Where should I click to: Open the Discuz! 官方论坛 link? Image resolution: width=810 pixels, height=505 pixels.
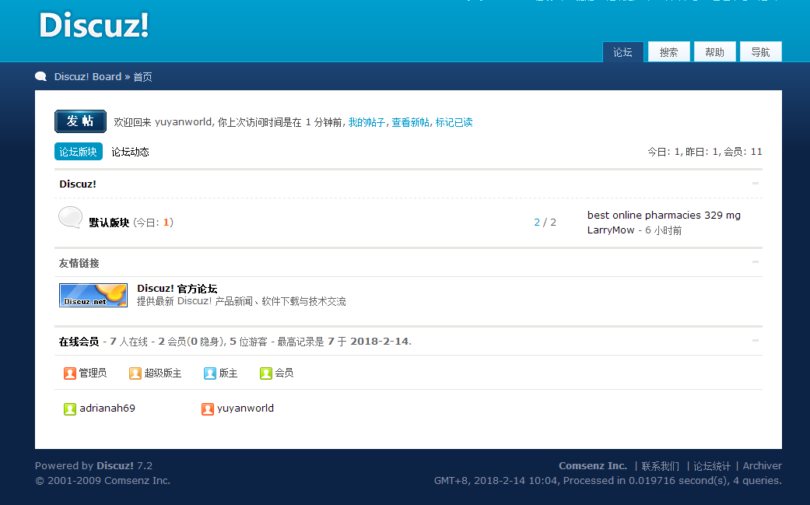(177, 289)
